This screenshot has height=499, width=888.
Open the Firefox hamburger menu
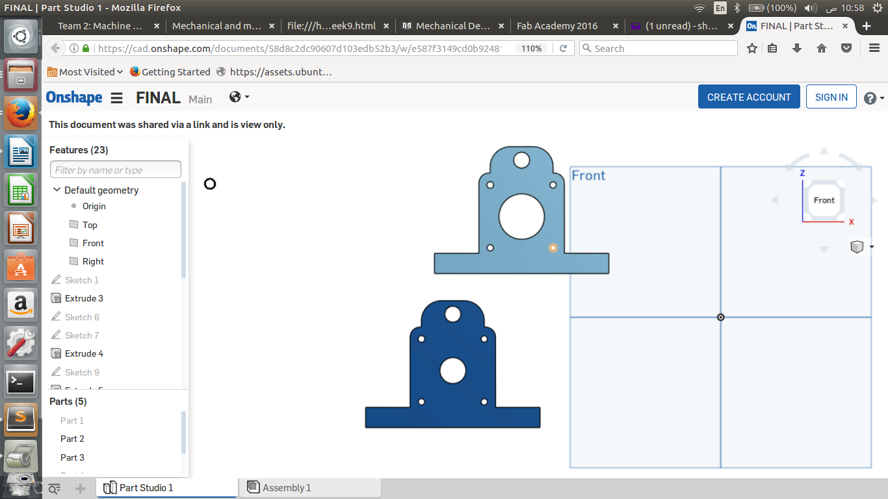874,48
